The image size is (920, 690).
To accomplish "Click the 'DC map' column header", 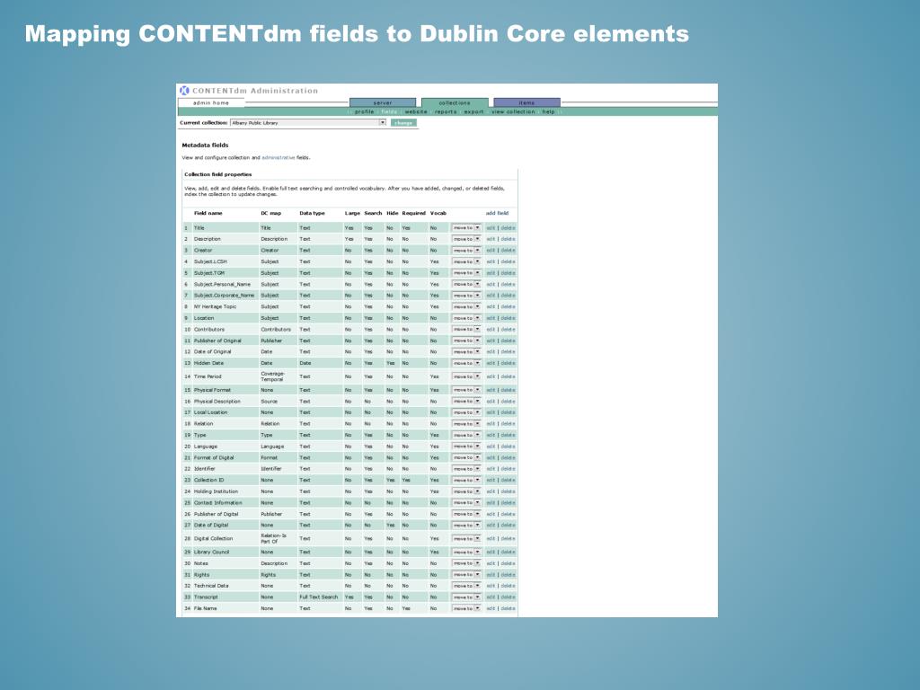I will (271, 213).
